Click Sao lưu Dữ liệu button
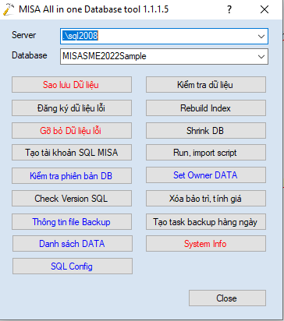The height and width of the screenshot is (321, 284). coord(72,84)
